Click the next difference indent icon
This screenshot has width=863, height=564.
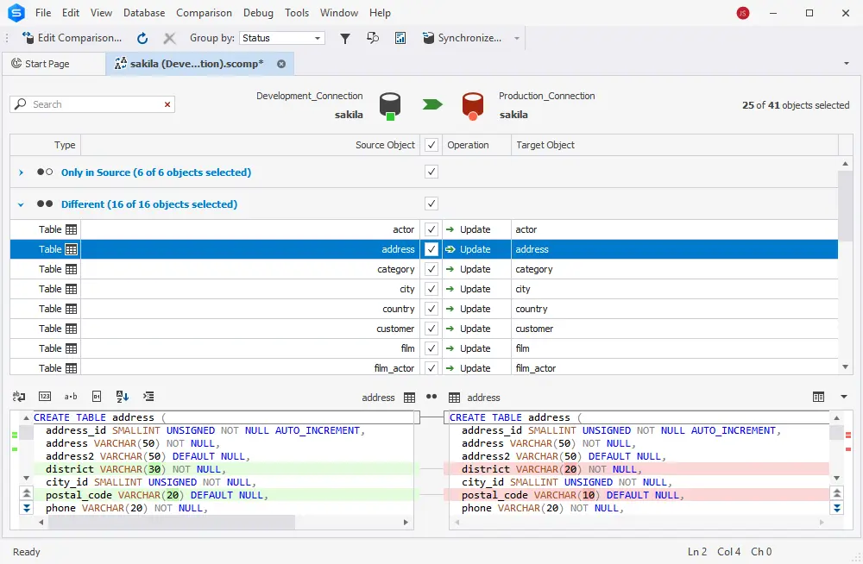148,396
